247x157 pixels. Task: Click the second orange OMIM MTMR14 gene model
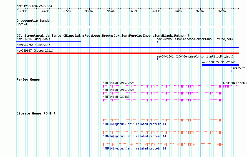[x=163, y=132]
